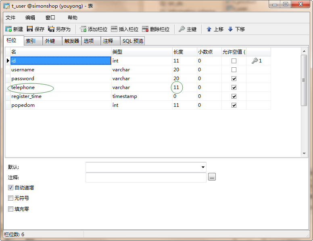Click the primary key icon in id row
The image size is (313, 241).
click(255, 60)
